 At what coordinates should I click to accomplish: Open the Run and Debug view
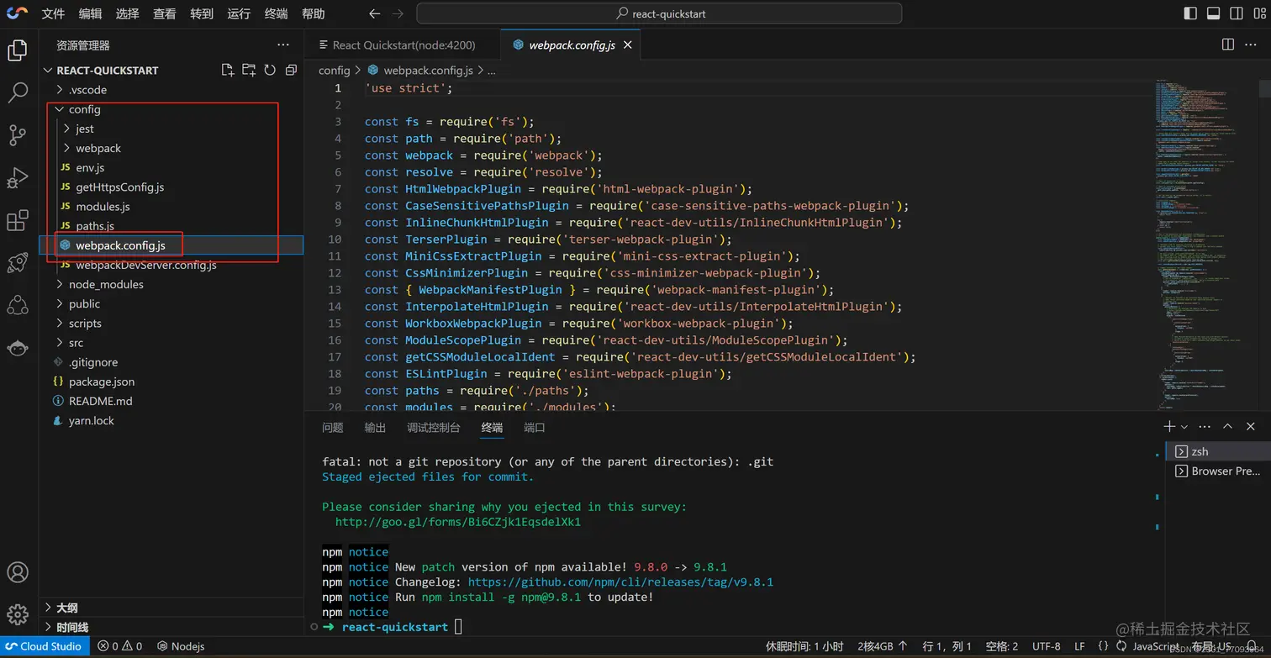18,177
